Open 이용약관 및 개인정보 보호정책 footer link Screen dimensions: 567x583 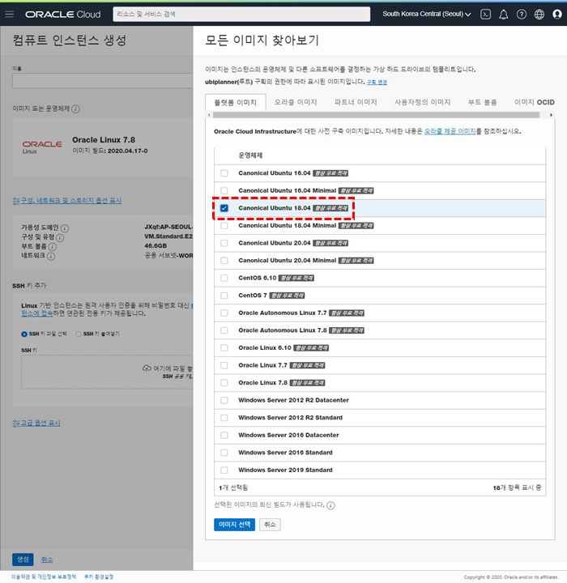44,577
